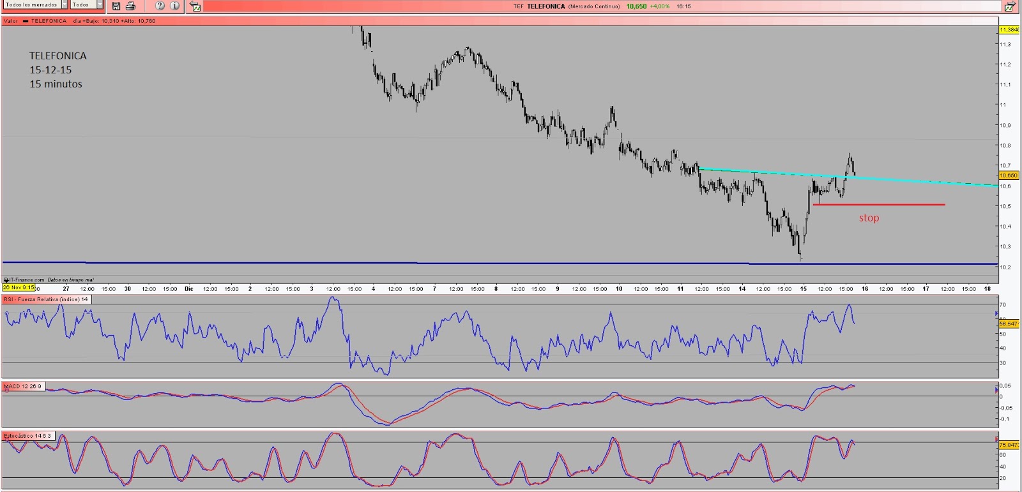
Task: Open the 'Todos los mercados' market dropdown
Action: click(35, 4)
